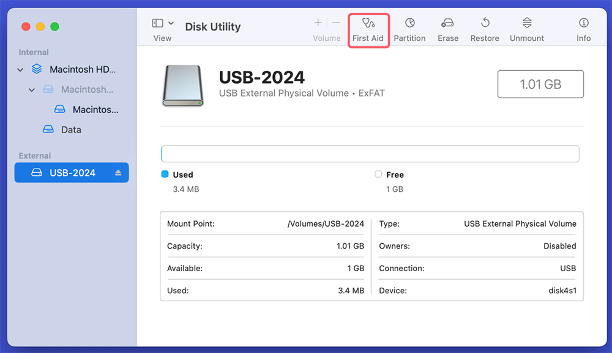Collapse the Macintosh HD tree entry
The height and width of the screenshot is (353, 612).
tap(20, 69)
